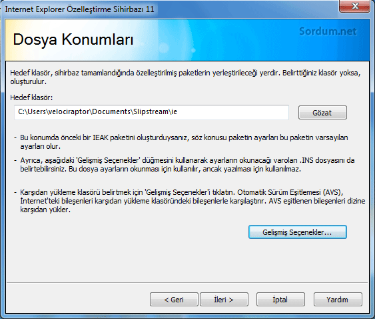Proceed with the İleri button
The width and height of the screenshot is (375, 319).
click(224, 300)
